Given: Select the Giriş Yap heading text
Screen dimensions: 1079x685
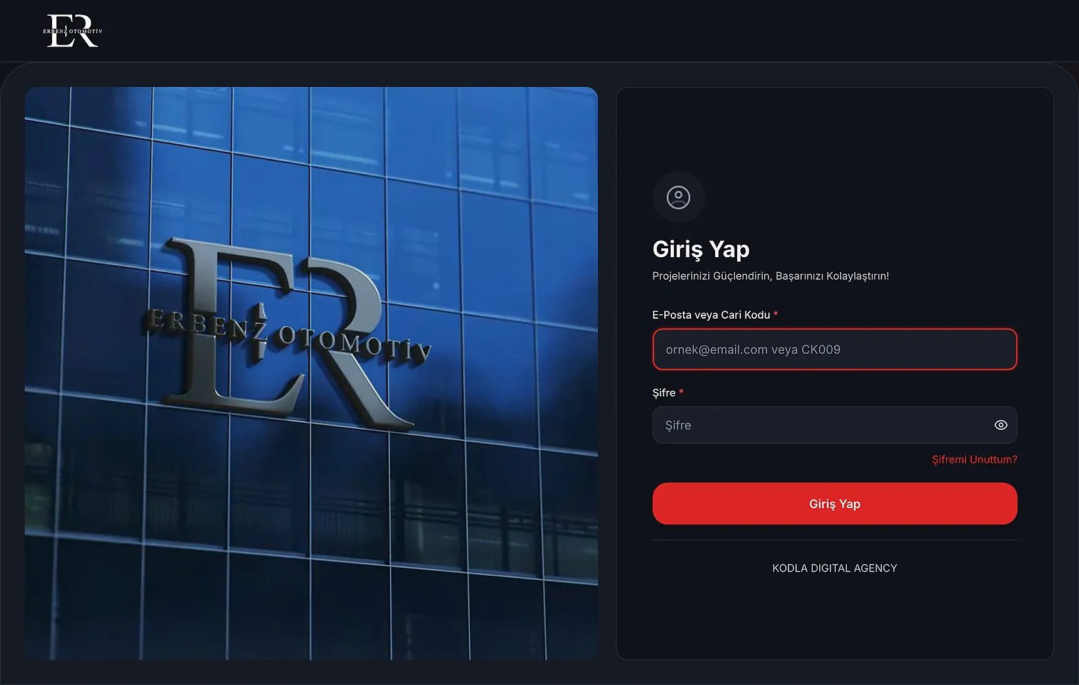Looking at the screenshot, I should tap(701, 250).
